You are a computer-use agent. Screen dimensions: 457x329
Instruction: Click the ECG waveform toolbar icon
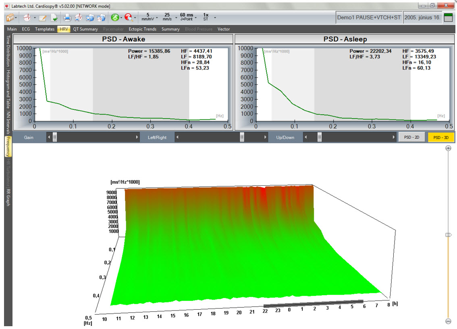(x=27, y=17)
